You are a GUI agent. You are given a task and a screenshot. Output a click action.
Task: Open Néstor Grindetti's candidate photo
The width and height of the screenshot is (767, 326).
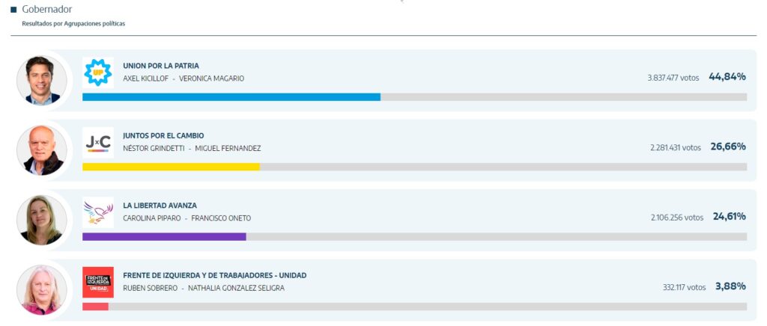[42, 150]
